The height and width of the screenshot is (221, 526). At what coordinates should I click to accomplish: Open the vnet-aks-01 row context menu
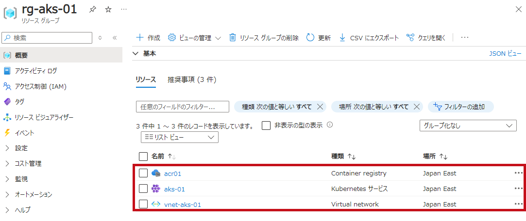[518, 204]
